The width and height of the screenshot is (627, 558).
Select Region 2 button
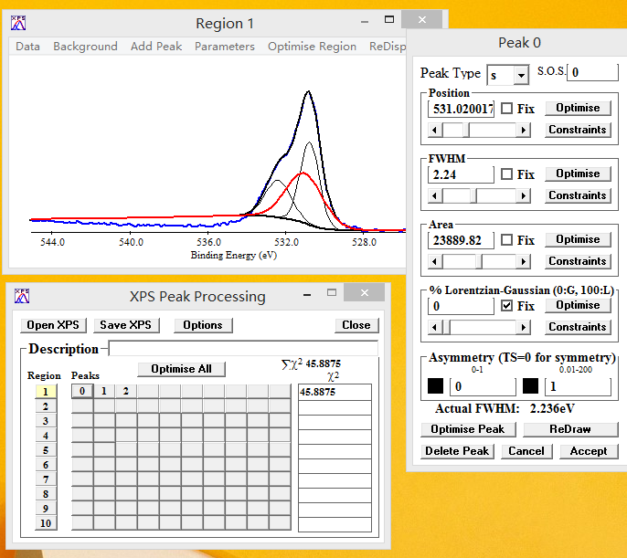pos(46,406)
